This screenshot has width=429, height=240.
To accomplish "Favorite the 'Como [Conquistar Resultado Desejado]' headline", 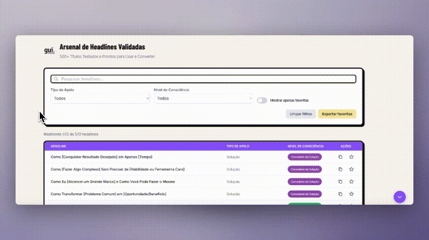I will coord(351,157).
